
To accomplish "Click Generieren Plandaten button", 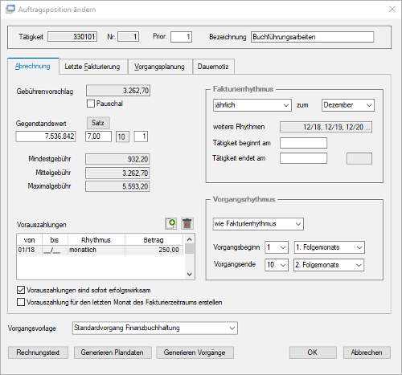I will [x=113, y=353].
